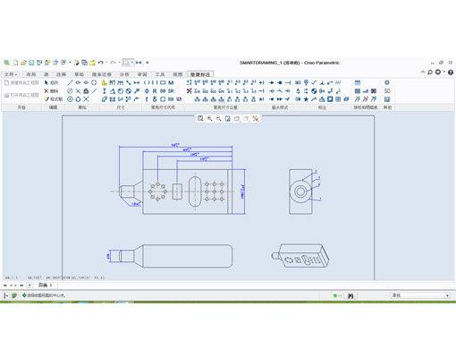Insert the square □ dimension symbol
456x349 pixels.
point(163,99)
